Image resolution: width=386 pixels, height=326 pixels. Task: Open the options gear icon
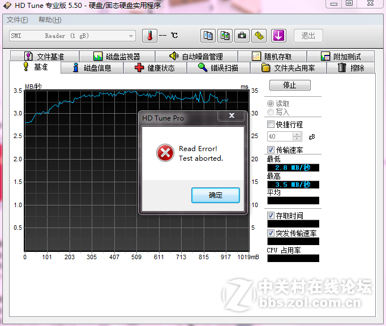(x=259, y=36)
